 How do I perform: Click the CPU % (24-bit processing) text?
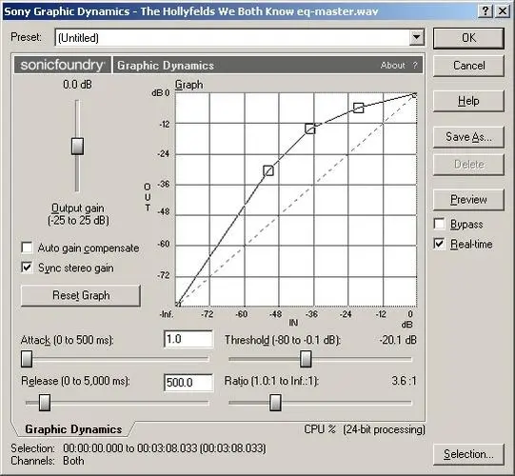(365, 429)
